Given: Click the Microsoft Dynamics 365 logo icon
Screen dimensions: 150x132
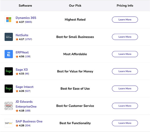Looking at the screenshot, I should [9, 20].
